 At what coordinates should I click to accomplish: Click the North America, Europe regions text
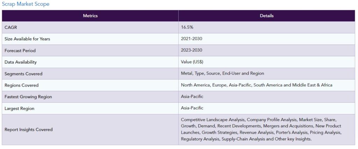(257, 85)
